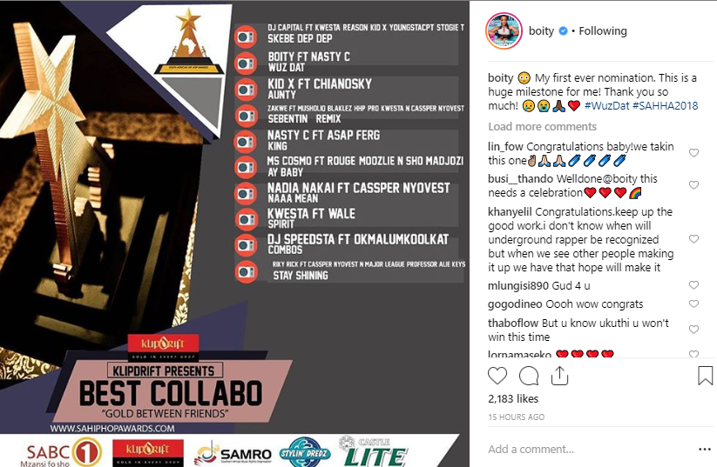Save the post with the bookmark icon
717x467 pixels.
coord(705,376)
